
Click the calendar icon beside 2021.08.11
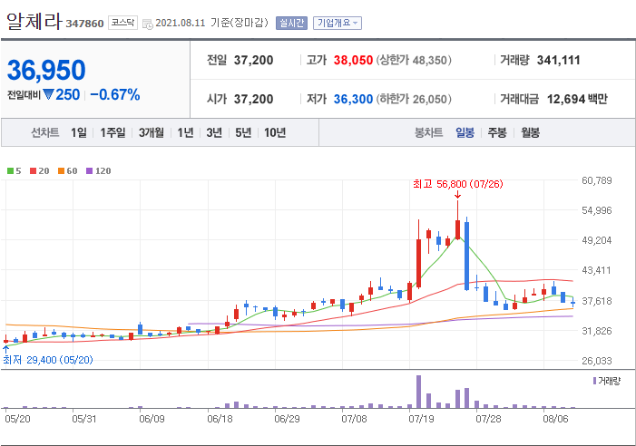148,24
